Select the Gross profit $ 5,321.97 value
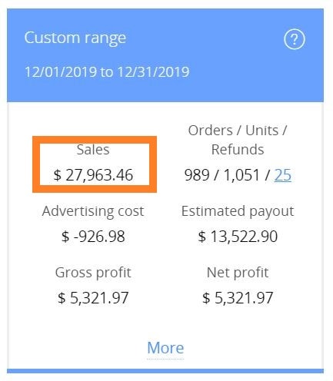 [x=93, y=298]
